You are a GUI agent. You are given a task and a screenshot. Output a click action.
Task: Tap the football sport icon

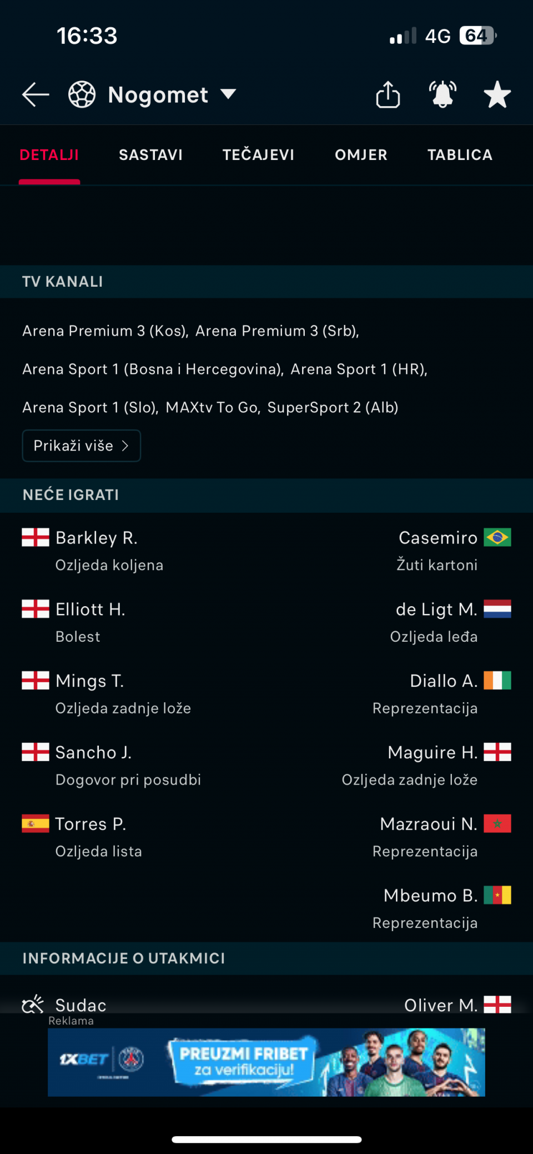point(82,94)
